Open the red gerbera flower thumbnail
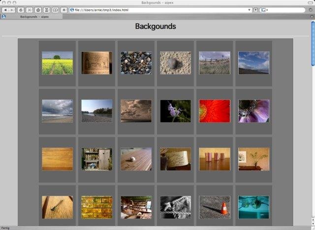The width and height of the screenshot is (315, 230). 215,111
